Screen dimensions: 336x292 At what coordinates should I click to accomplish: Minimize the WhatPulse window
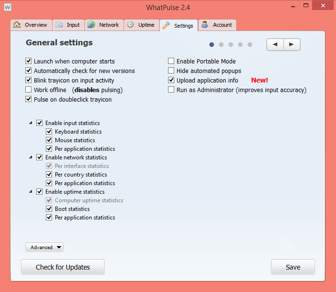click(x=293, y=6)
